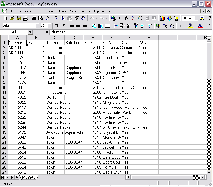Click the horizontal scrollbar right arrow
Image resolution: width=213 pixels, height=187 pixels.
(x=203, y=177)
